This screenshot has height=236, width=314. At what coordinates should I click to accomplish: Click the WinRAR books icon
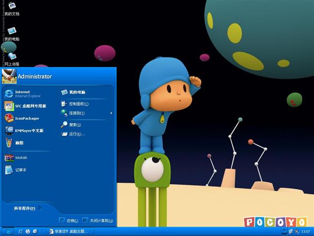pos(9,158)
